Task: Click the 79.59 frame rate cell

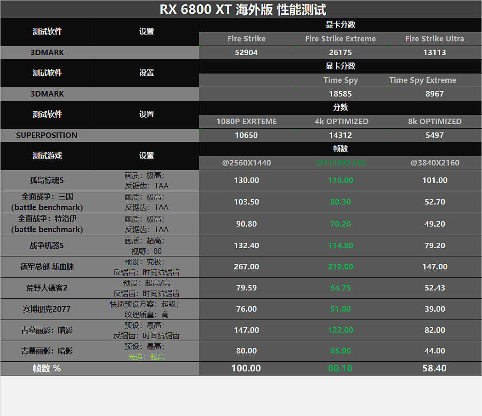Action: coord(246,288)
